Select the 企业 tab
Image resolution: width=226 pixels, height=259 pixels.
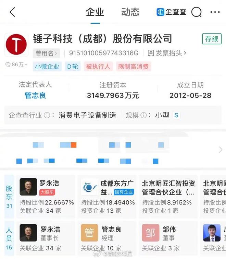[95, 12]
